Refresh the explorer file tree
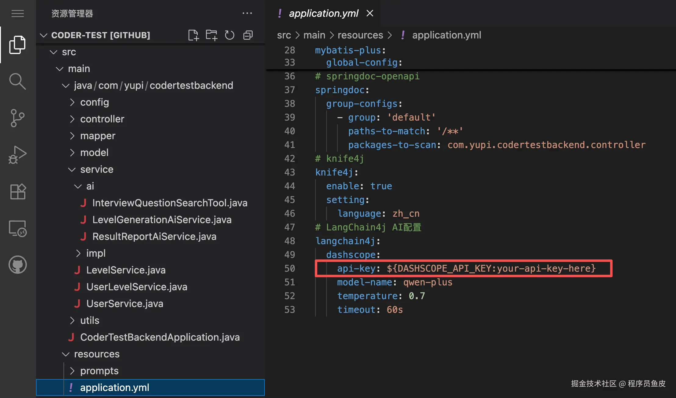Image resolution: width=676 pixels, height=398 pixels. [229, 35]
